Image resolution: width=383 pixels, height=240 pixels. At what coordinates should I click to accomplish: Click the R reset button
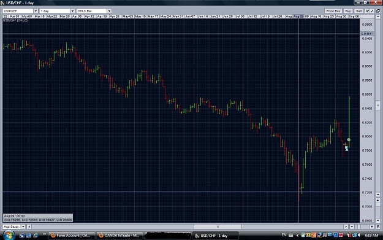(378, 226)
